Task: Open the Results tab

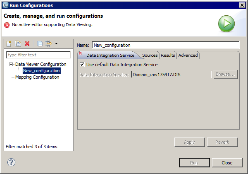Action: [x=168, y=55]
